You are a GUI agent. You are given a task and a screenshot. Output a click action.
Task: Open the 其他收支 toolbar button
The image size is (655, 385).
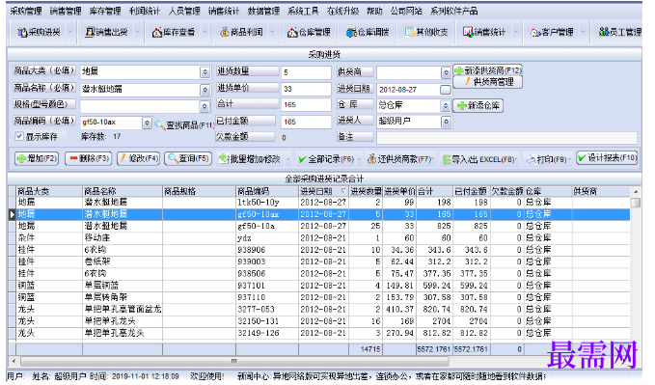pyautogui.click(x=426, y=32)
